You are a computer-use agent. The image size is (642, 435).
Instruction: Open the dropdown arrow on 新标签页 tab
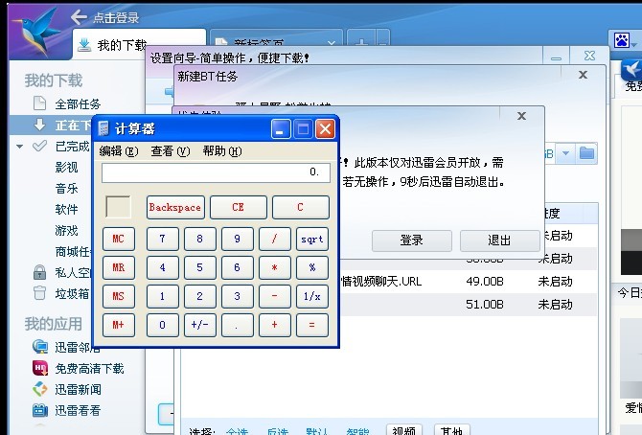[332, 42]
